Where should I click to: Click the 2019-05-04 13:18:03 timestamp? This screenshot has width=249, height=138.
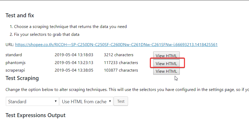pyautogui.click(x=74, y=55)
